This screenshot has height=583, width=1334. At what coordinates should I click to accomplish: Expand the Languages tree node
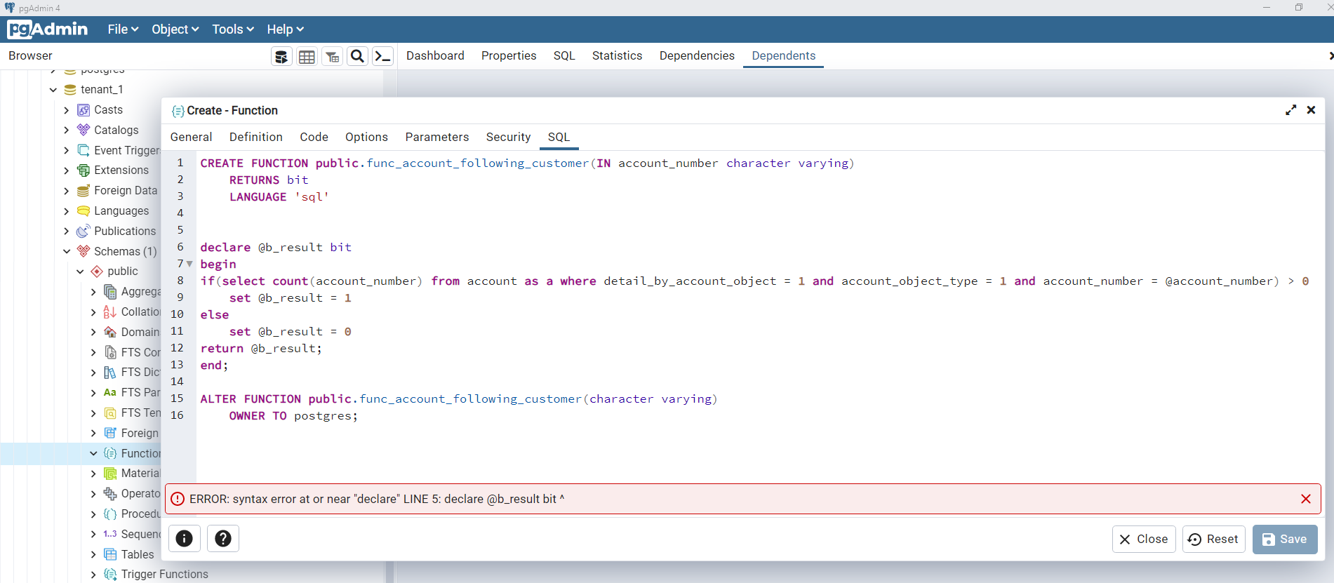point(67,211)
